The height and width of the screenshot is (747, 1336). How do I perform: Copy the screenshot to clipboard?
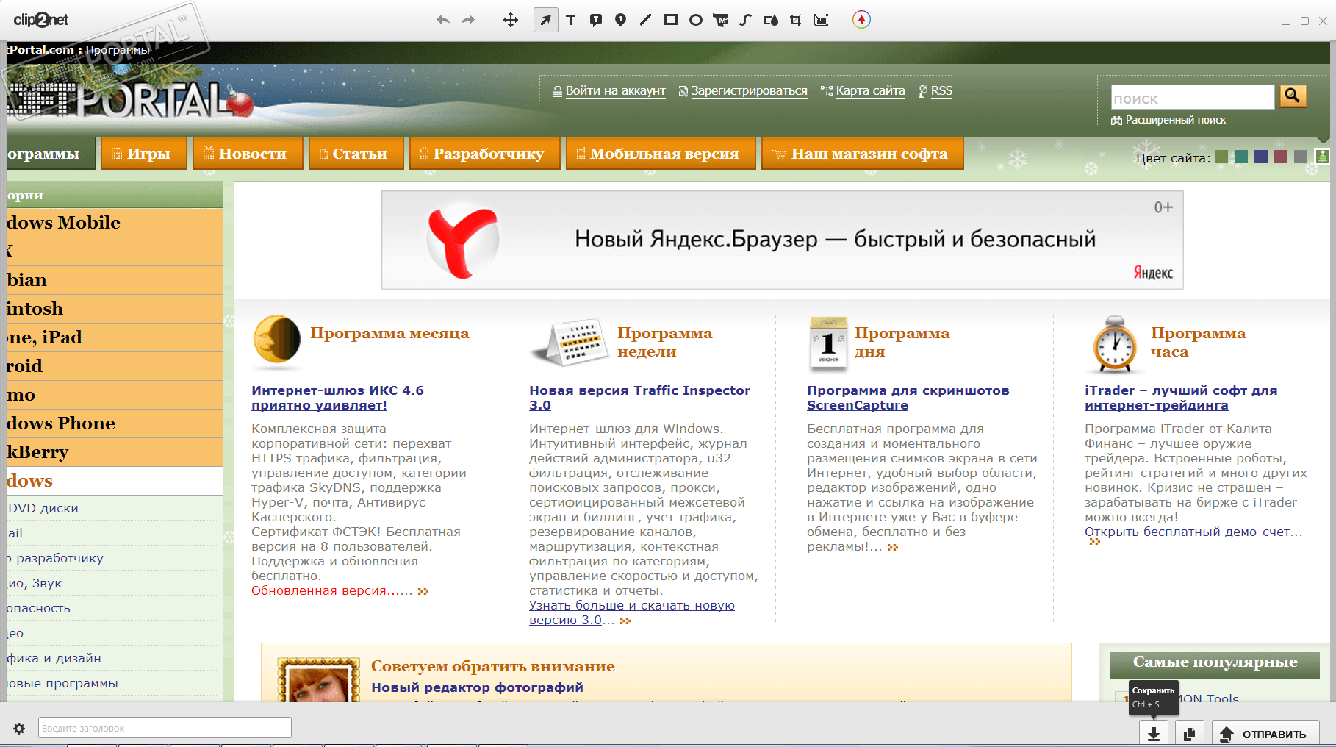click(1190, 734)
